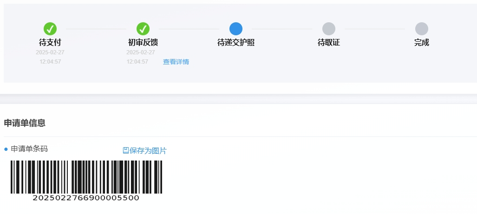Click the 申请单条码 label
Image resolution: width=477 pixels, height=214 pixels.
(29, 149)
